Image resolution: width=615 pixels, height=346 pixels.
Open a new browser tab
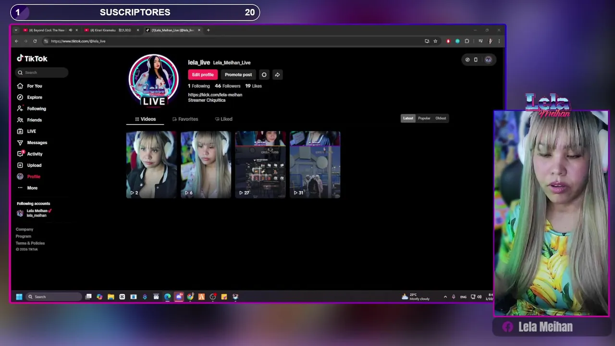tap(208, 30)
